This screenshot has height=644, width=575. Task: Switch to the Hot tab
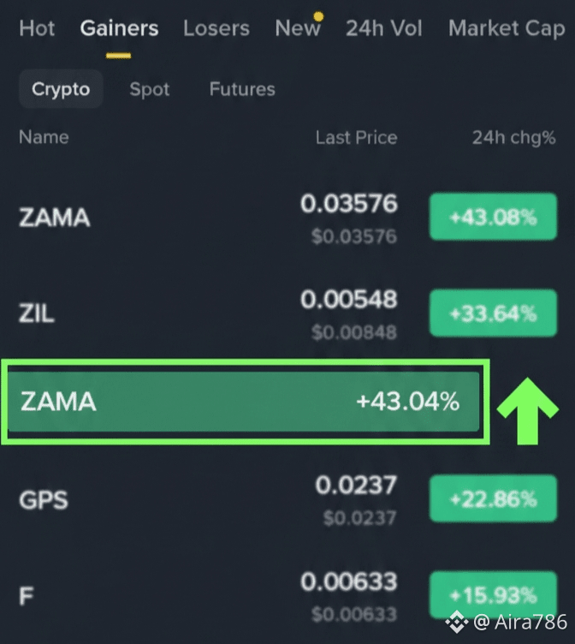click(x=37, y=28)
